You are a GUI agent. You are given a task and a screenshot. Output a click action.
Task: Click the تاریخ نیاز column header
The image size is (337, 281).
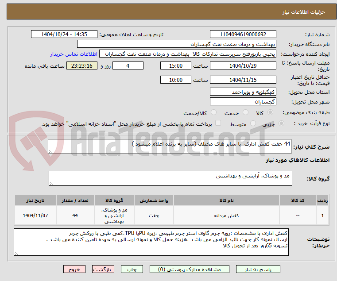pos(35,200)
